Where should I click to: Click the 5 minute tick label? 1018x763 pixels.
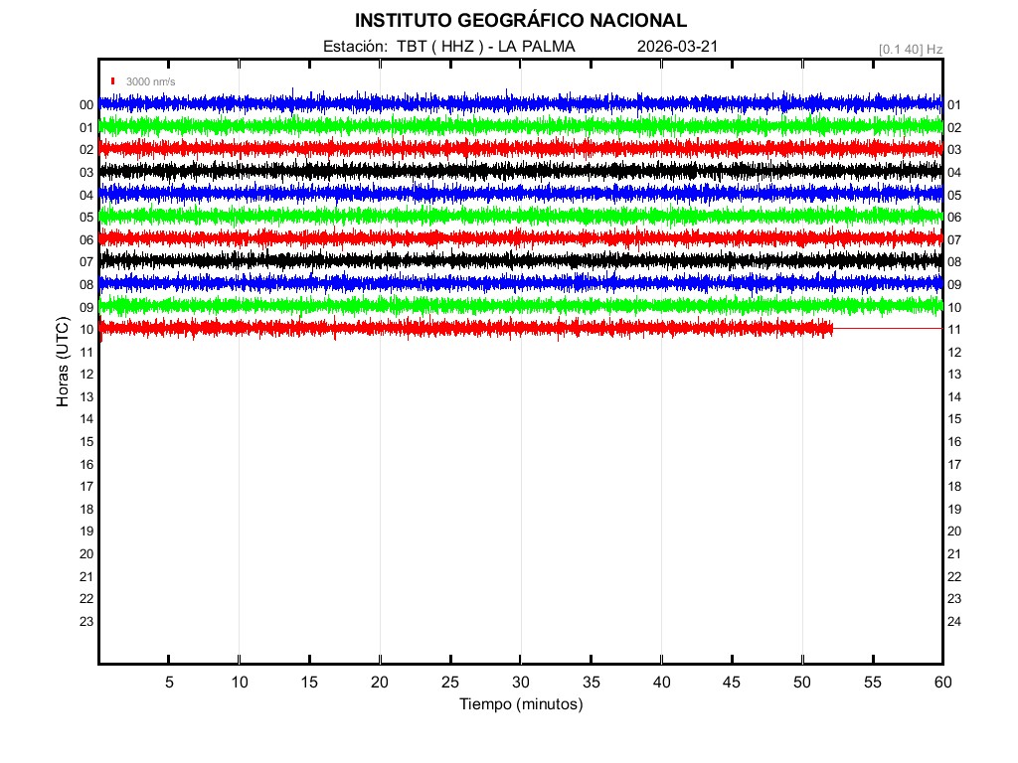[169, 683]
